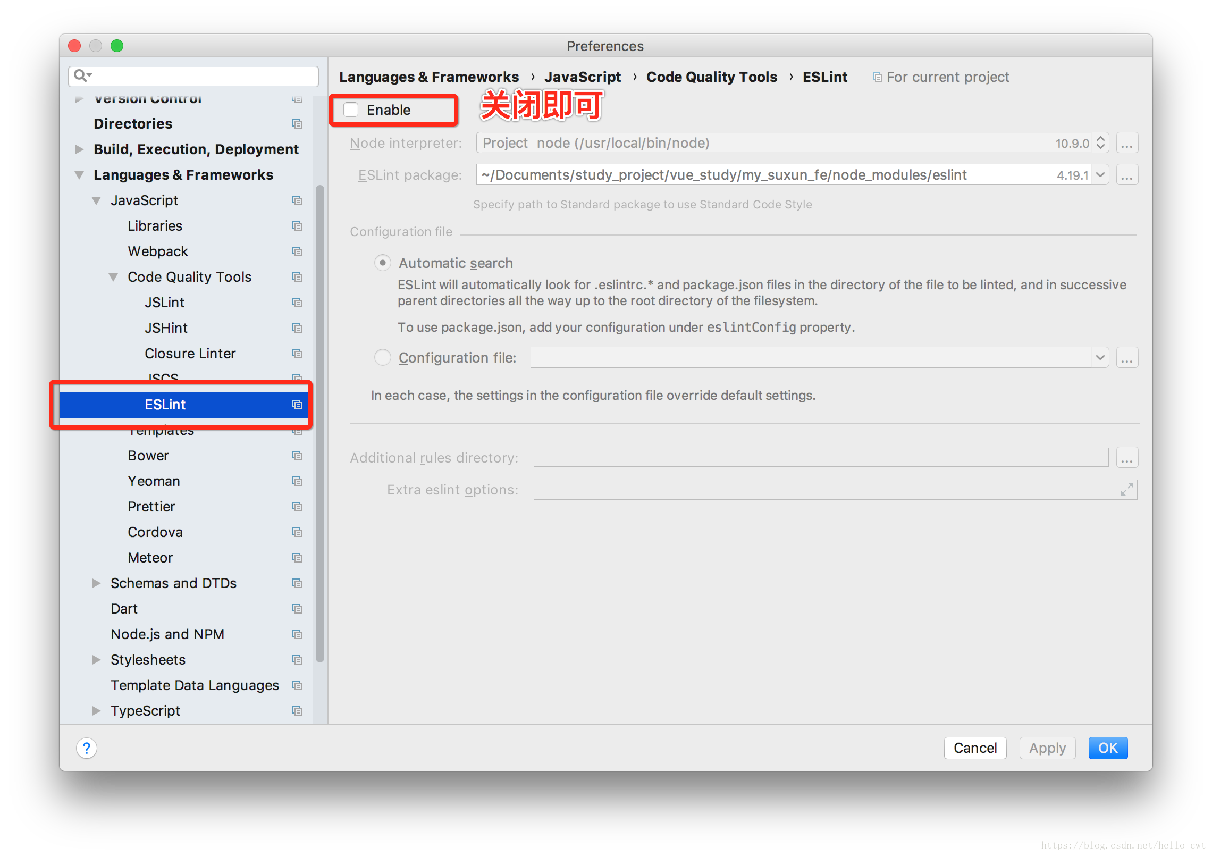This screenshot has height=856, width=1212.
Task: Click the Cancel button
Action: pos(975,748)
